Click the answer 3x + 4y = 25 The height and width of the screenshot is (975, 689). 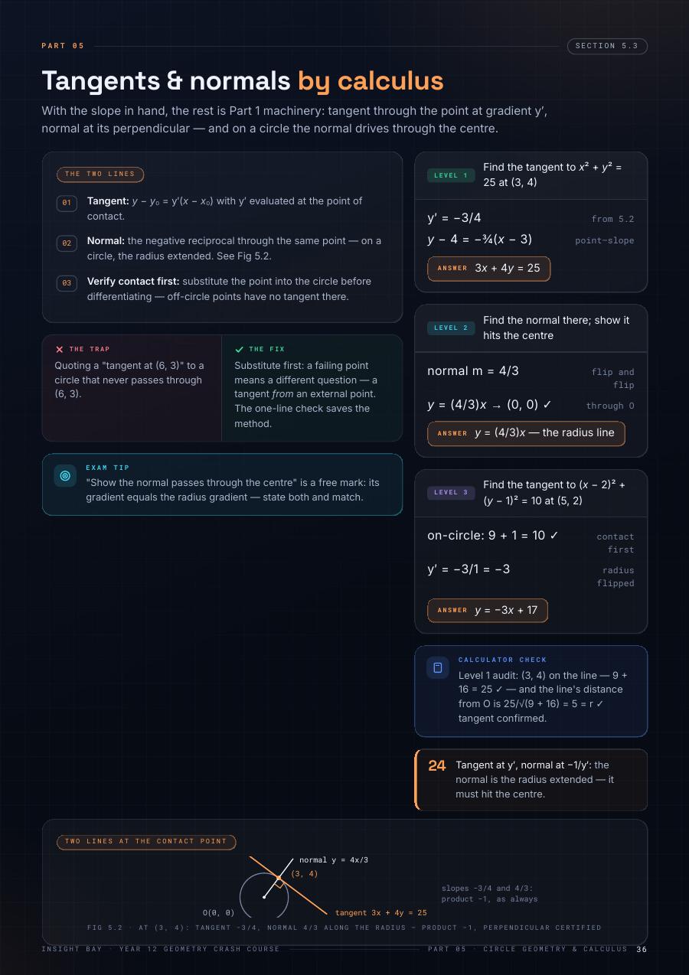pos(488,268)
